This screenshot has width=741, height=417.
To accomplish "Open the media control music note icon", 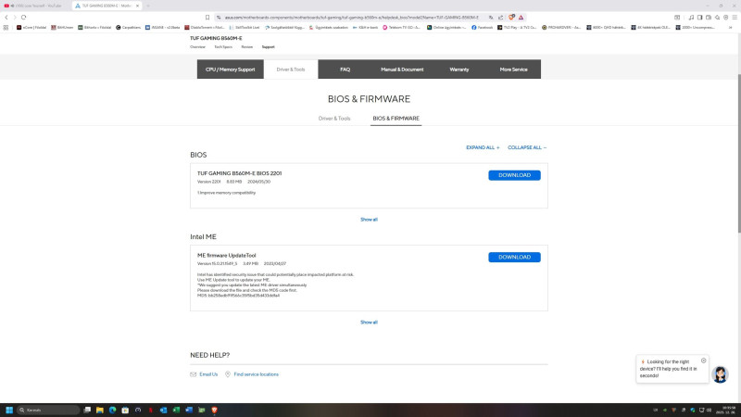I will (x=691, y=18).
